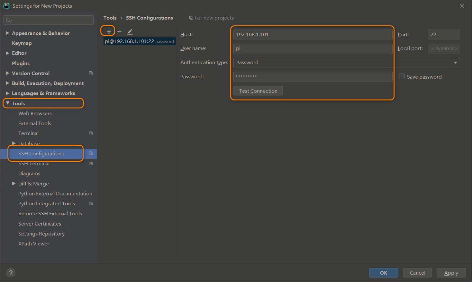Expand the Database subsection arrow

pyautogui.click(x=14, y=143)
